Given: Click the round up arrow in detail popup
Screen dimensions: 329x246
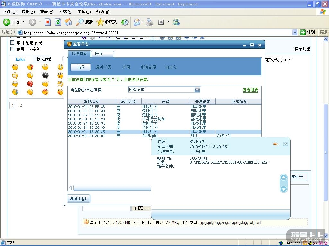Looking at the screenshot, I should [x=284, y=177].
